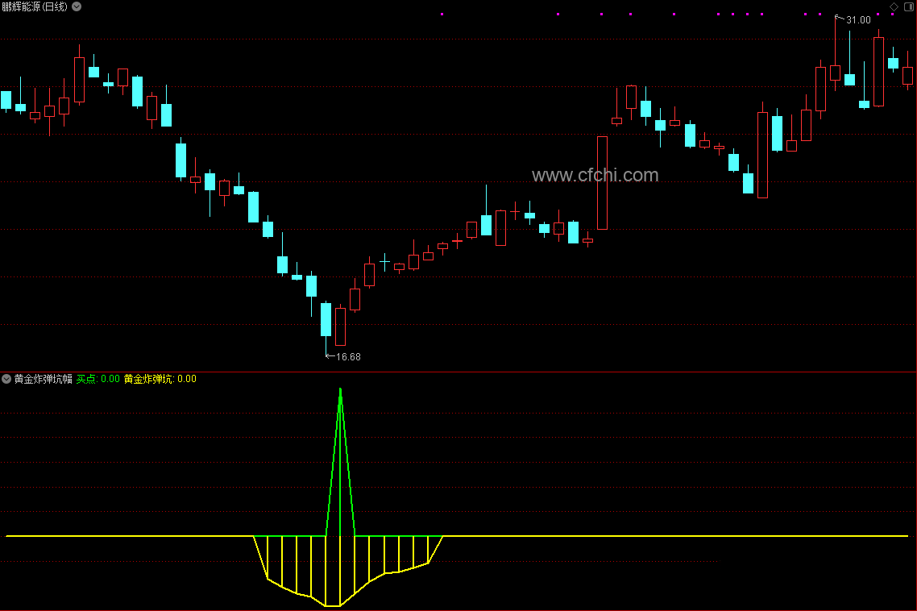Select the cyan candle at the 16.68 low
This screenshot has width=917, height=611.
point(326,319)
